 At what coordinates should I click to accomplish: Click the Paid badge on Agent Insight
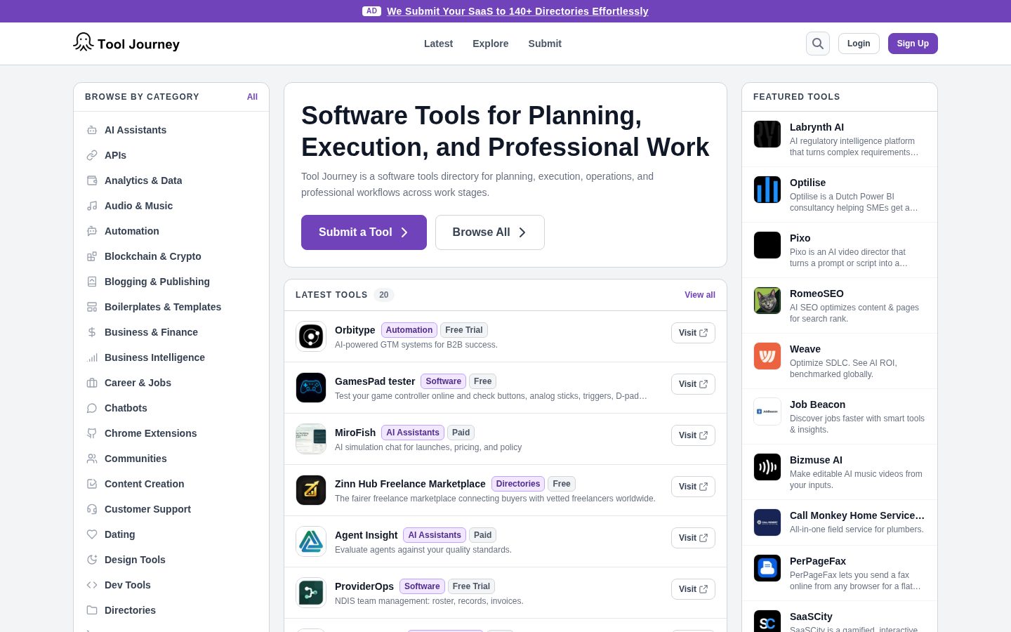(483, 535)
